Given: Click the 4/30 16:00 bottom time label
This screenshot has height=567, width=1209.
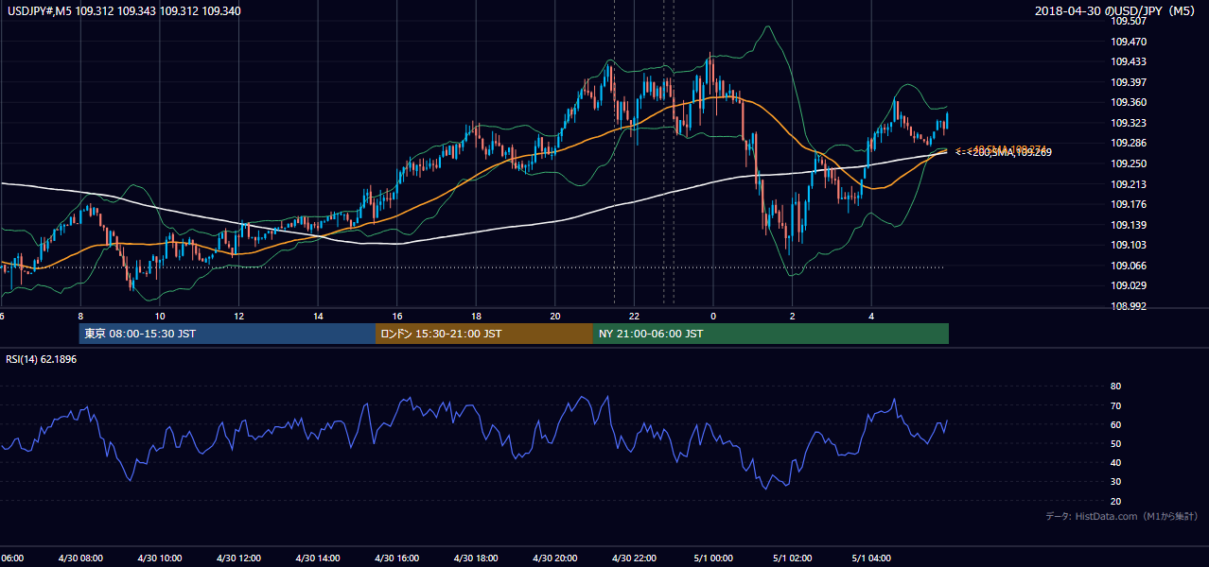Looking at the screenshot, I should (x=396, y=558).
